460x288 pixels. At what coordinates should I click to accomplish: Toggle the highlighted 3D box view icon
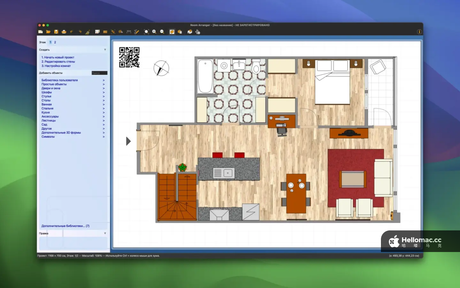pos(172,32)
